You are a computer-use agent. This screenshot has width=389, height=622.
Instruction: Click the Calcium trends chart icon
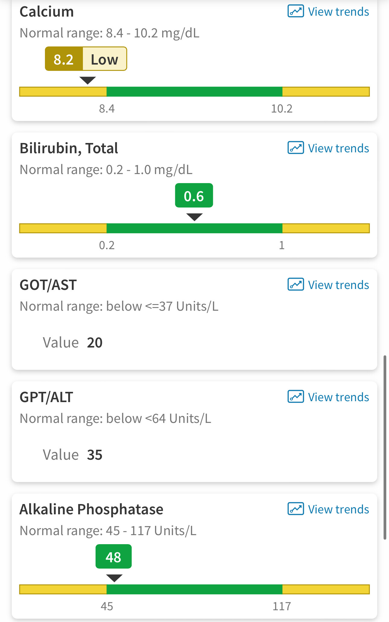coord(296,11)
